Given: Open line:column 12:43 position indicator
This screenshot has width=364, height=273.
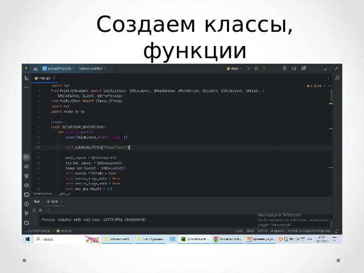Looking at the screenshot, I should [x=239, y=231].
